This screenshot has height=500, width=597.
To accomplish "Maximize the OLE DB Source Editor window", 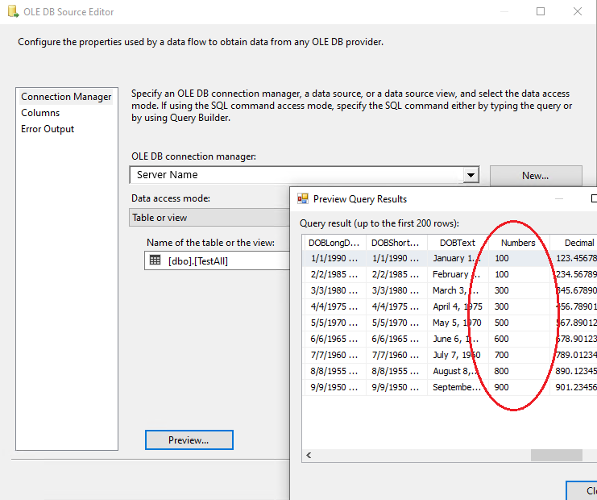I will (x=541, y=12).
